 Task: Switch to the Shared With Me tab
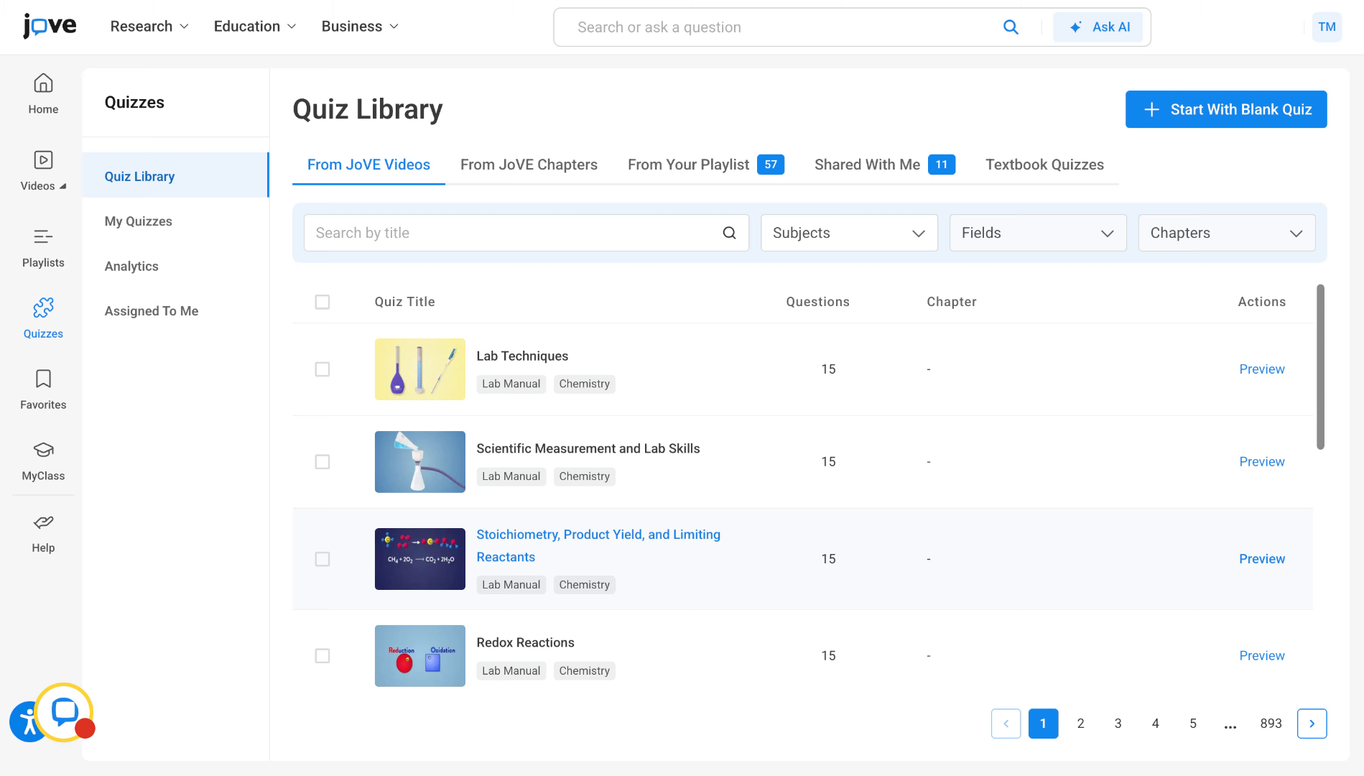pyautogui.click(x=866, y=165)
